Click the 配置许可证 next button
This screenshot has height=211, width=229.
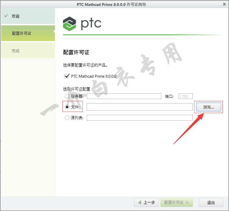click(176, 203)
